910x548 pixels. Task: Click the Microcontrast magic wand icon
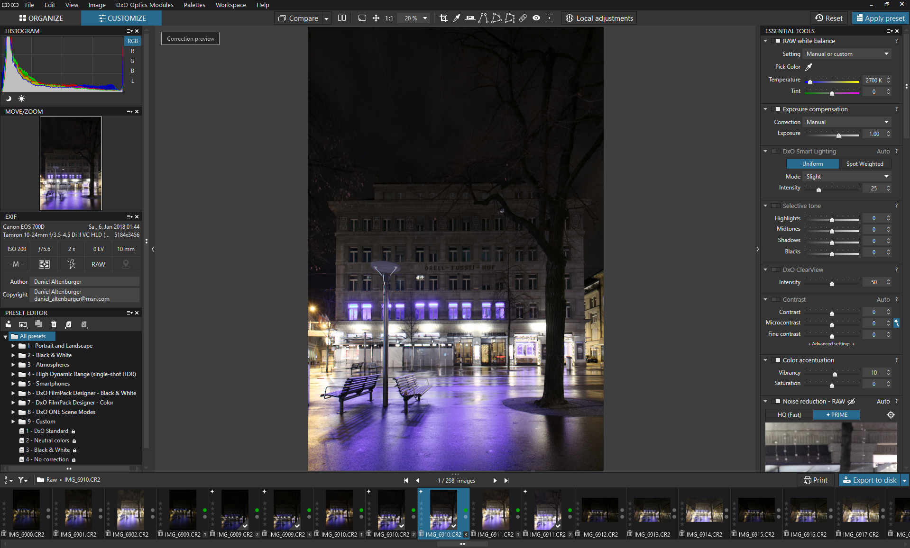(896, 323)
